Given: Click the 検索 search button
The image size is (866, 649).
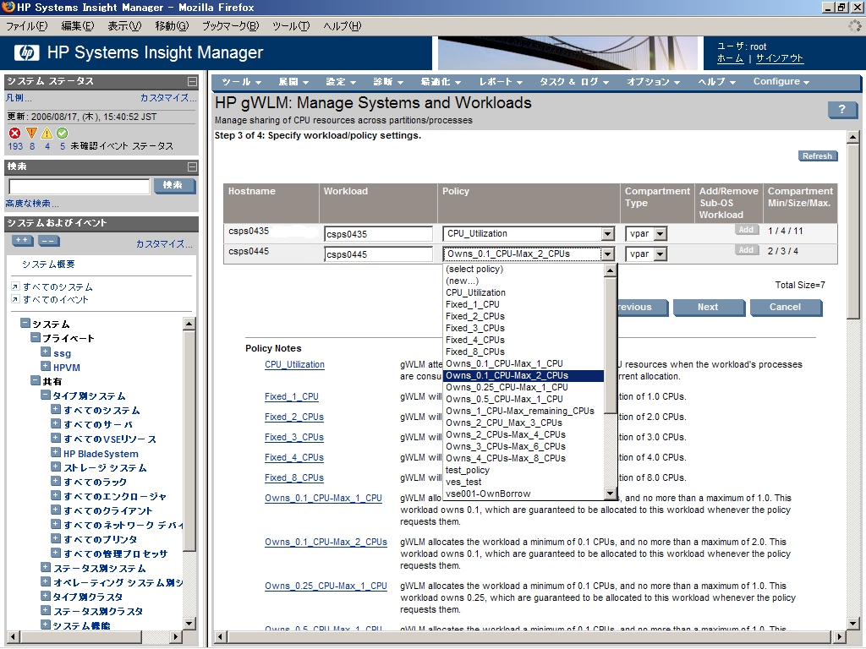Looking at the screenshot, I should click(x=173, y=185).
